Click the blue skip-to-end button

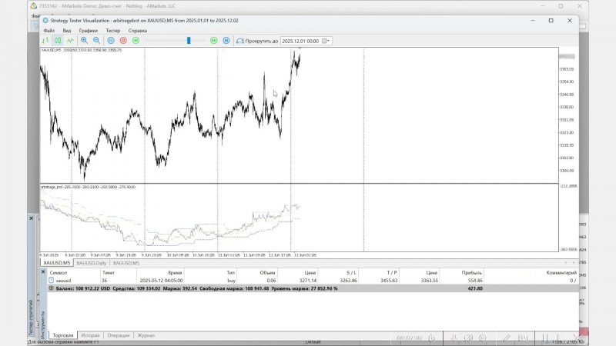[x=226, y=41]
